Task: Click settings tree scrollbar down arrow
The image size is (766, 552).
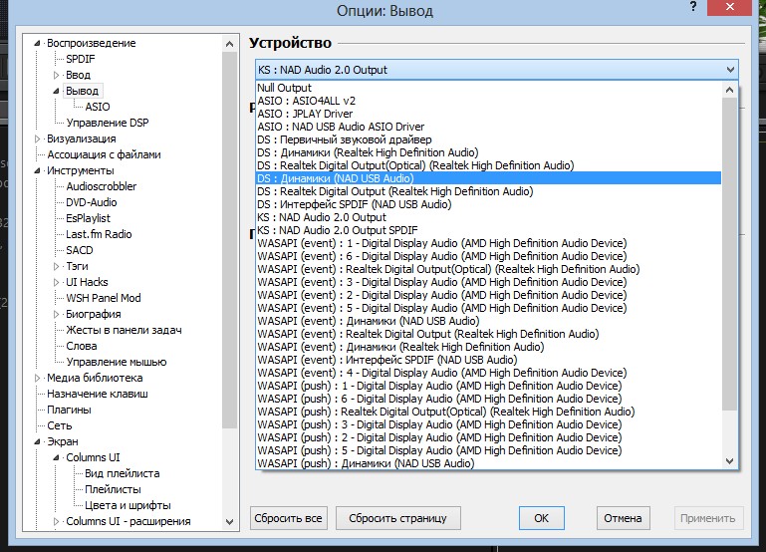Action: [x=230, y=522]
